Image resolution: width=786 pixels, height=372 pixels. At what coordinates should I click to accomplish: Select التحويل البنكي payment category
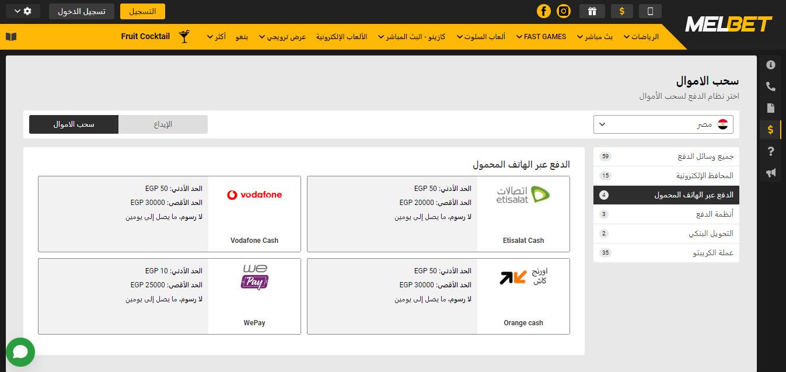click(x=666, y=234)
